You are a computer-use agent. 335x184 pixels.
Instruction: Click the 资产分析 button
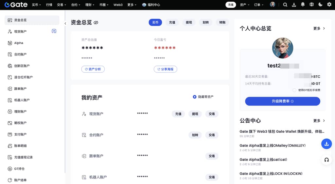click(93, 69)
